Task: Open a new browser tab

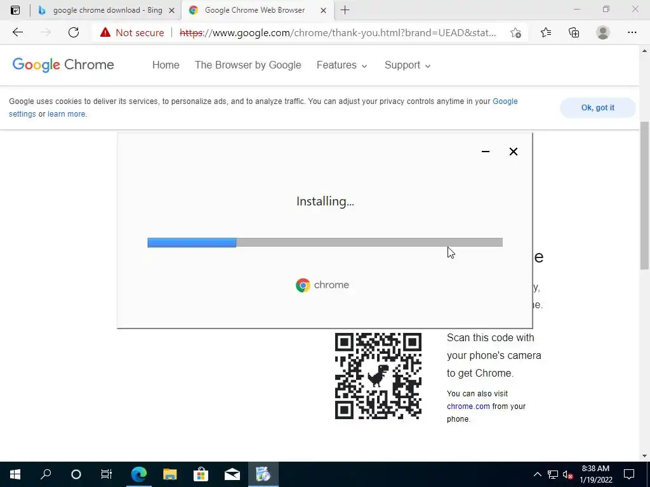Action: 345,10
